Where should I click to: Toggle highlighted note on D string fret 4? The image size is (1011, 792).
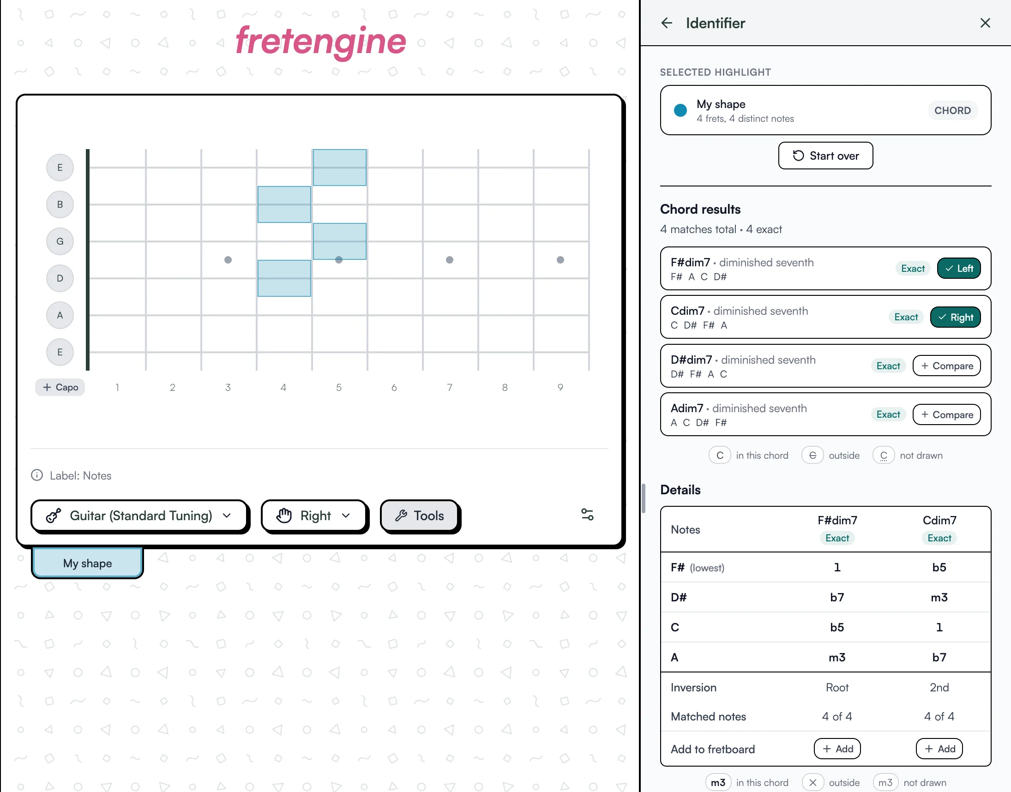(284, 278)
